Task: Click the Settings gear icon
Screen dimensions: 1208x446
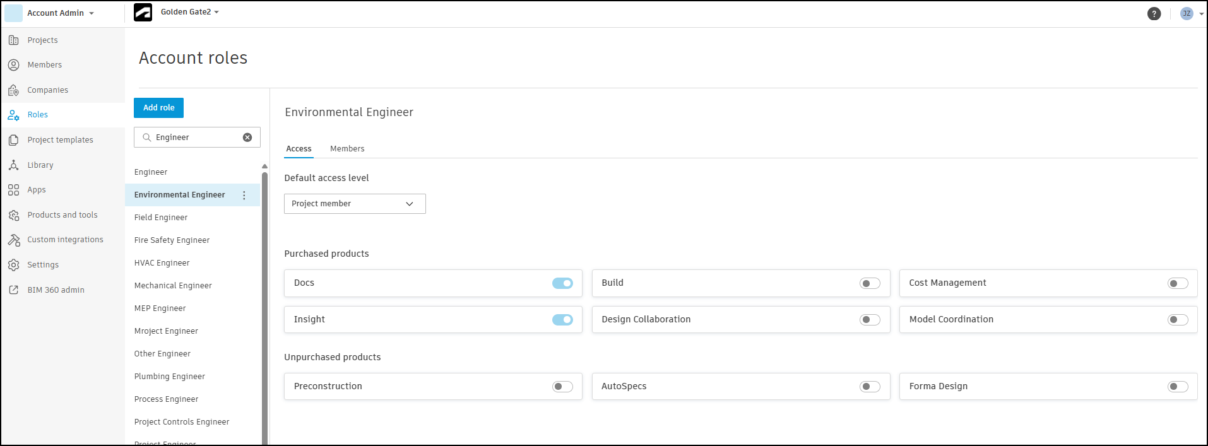Action: (13, 265)
